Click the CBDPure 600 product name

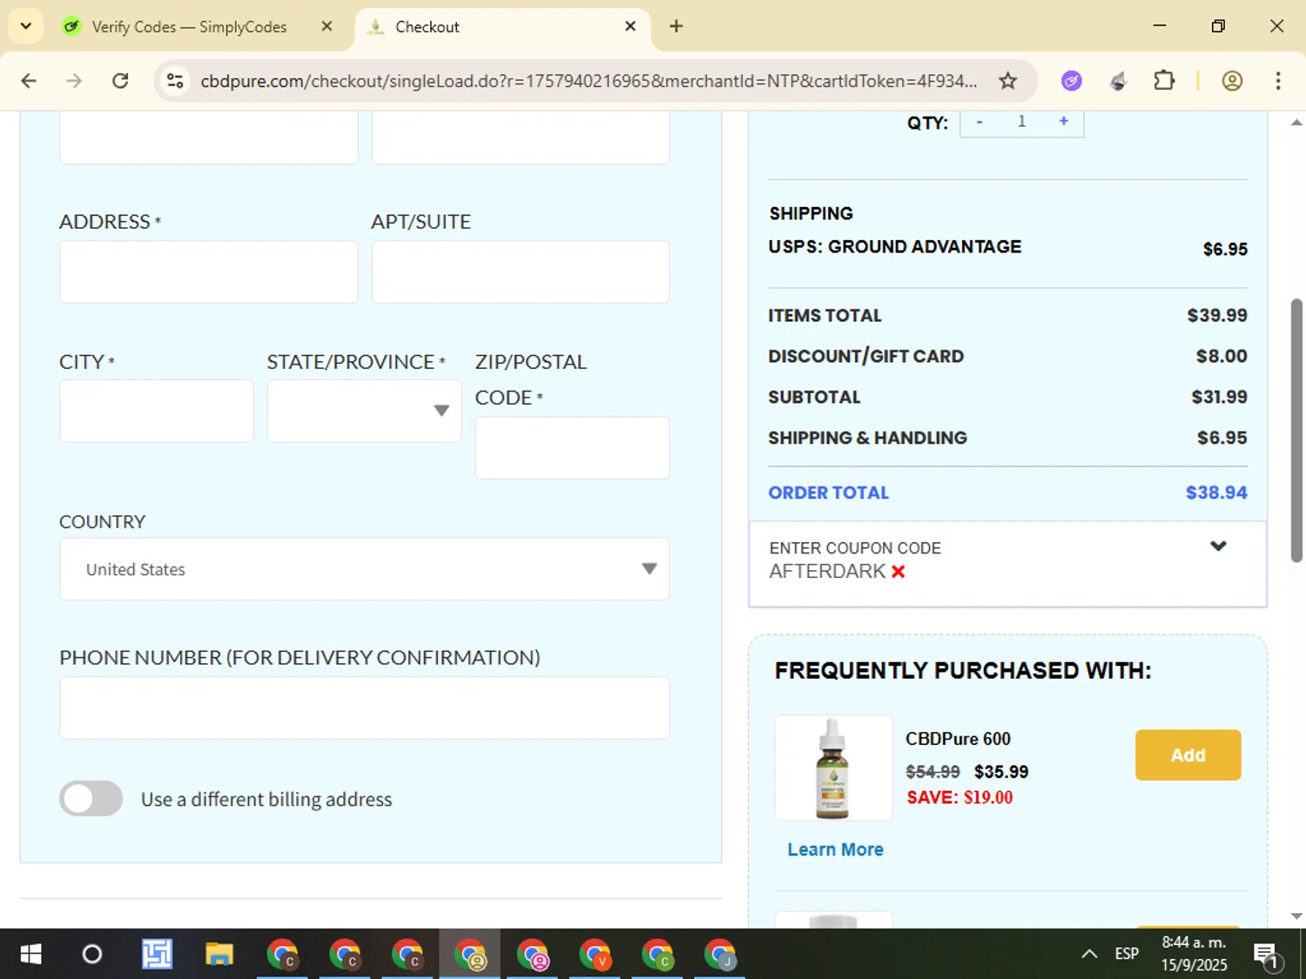click(x=958, y=739)
